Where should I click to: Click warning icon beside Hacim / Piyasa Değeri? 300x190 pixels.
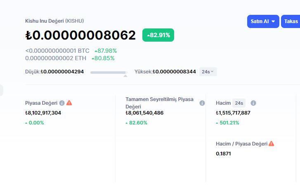pyautogui.click(x=271, y=143)
